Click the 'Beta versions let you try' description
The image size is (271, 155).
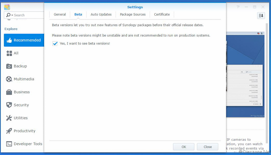[128, 25]
